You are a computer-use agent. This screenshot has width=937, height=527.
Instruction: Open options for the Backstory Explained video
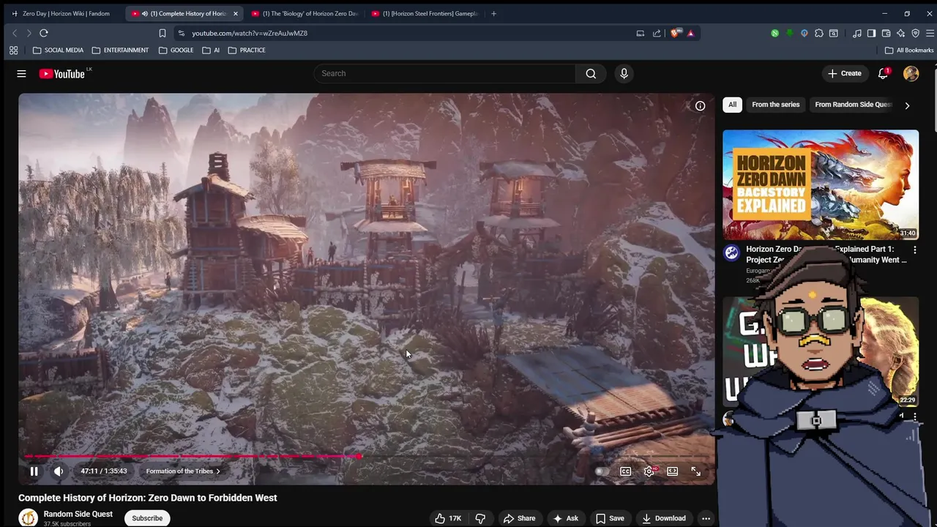coord(914,250)
